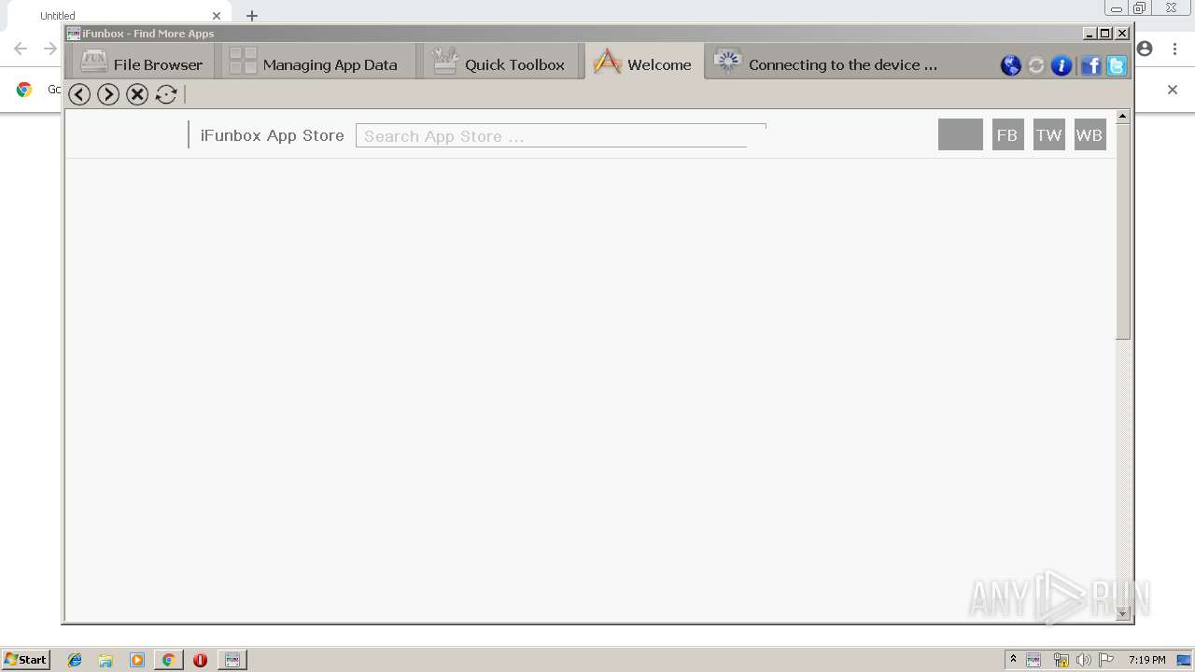This screenshot has height=672, width=1195.
Task: Click the scrollbar up arrow
Action: pyautogui.click(x=1123, y=117)
